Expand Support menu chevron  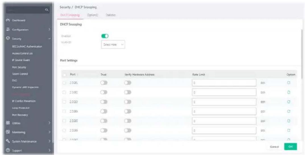pyautogui.click(x=49, y=150)
